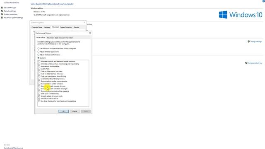Open Security and Maintenance link
The width and height of the screenshot is (265, 149).
[x=13, y=148]
